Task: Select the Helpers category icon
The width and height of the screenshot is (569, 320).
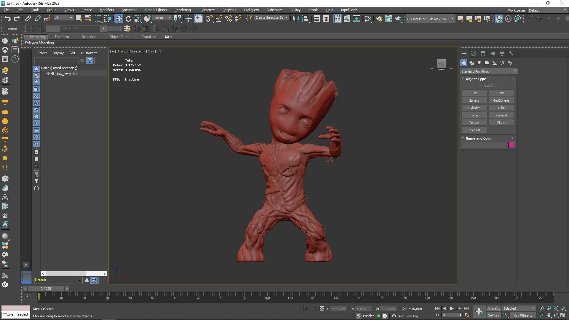Action: (495, 63)
